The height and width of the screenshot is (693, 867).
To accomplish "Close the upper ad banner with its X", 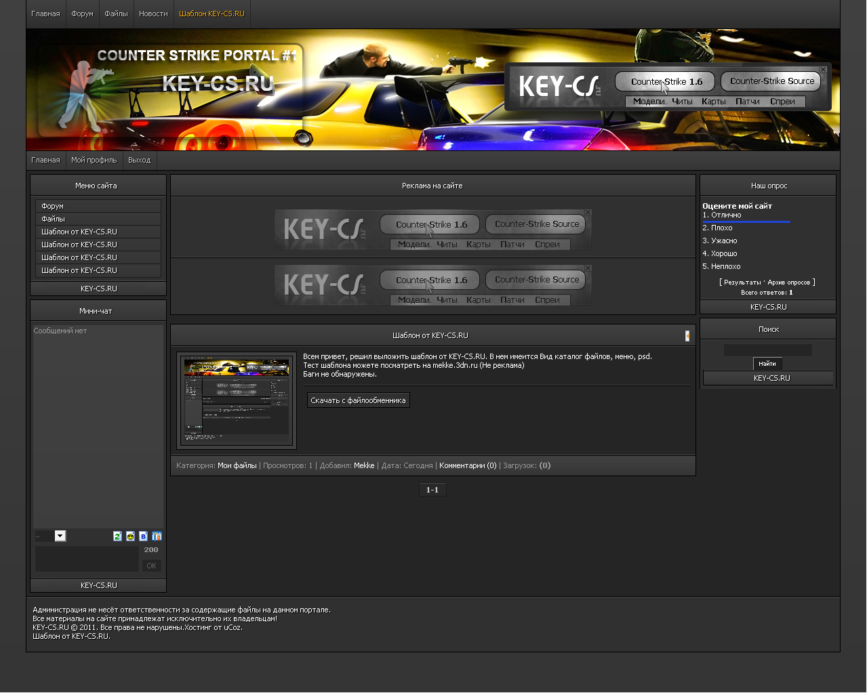I will pos(588,213).
